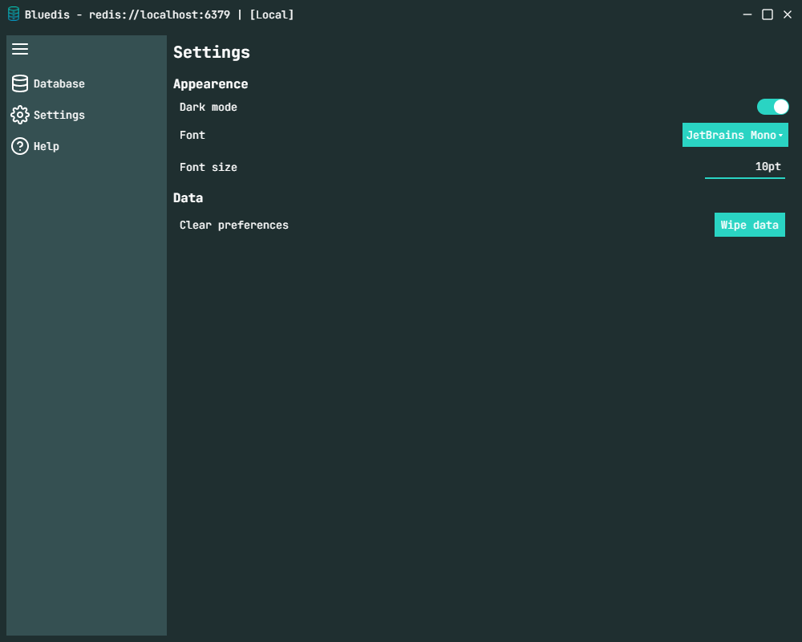Click the Clear preferences label
This screenshot has height=642, width=802.
234,225
